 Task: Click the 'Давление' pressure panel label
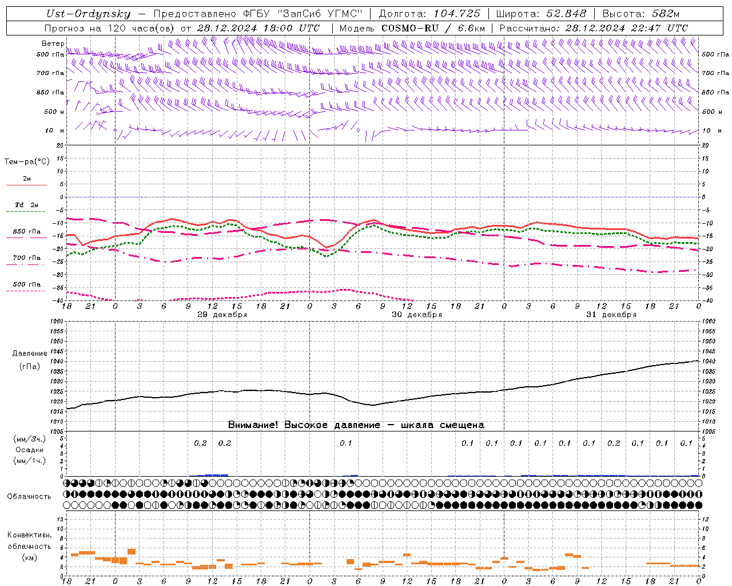30,354
